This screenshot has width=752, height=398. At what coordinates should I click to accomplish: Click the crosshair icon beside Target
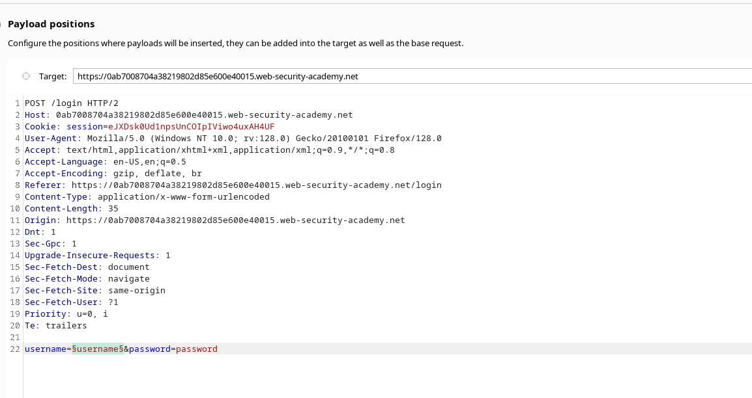pos(26,76)
